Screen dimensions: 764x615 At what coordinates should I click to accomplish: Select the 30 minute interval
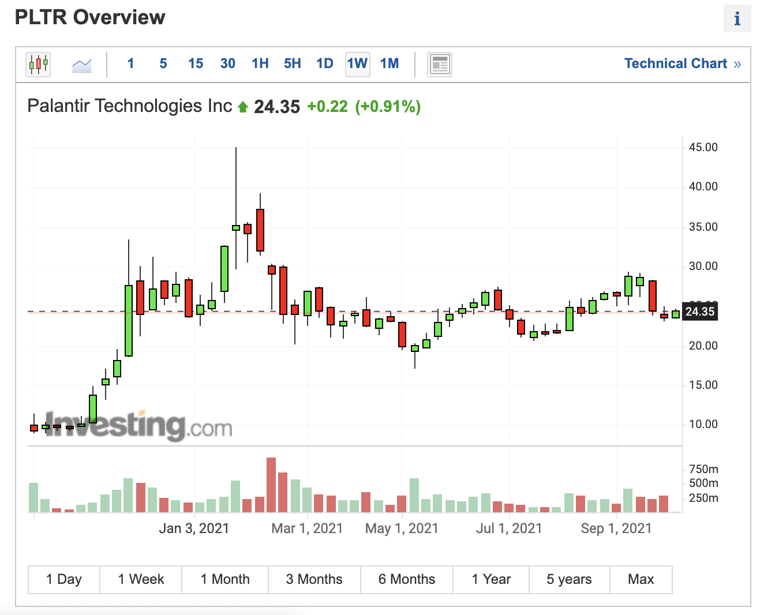point(228,63)
